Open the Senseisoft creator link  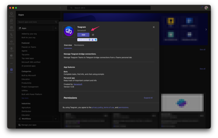(78, 84)
